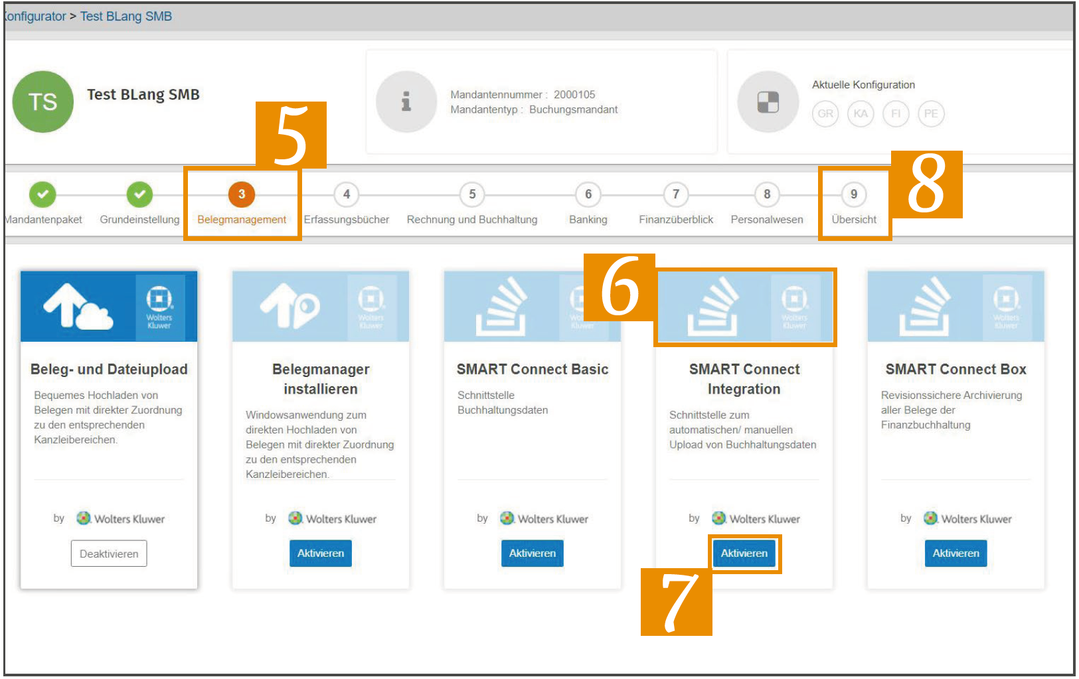Viewport: 1079px width, 679px height.
Task: Select the KA configuration badge
Action: pyautogui.click(x=861, y=113)
